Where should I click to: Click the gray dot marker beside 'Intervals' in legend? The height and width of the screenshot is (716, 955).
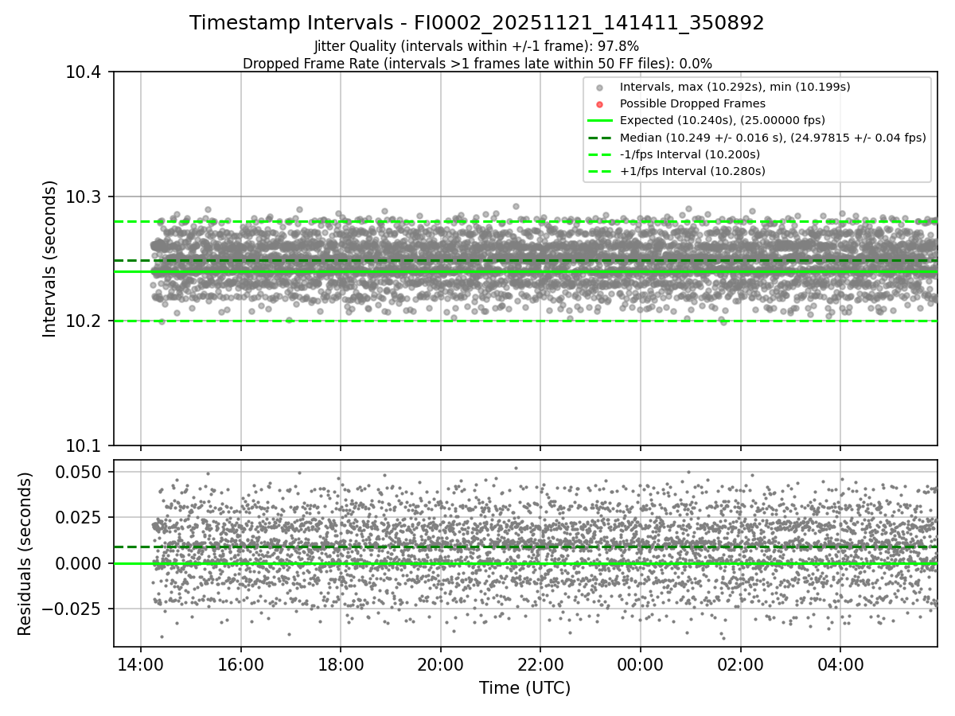600,88
